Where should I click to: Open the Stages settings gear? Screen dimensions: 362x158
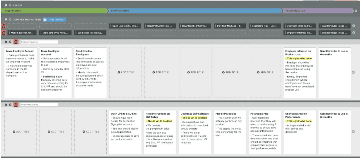click(6, 5)
